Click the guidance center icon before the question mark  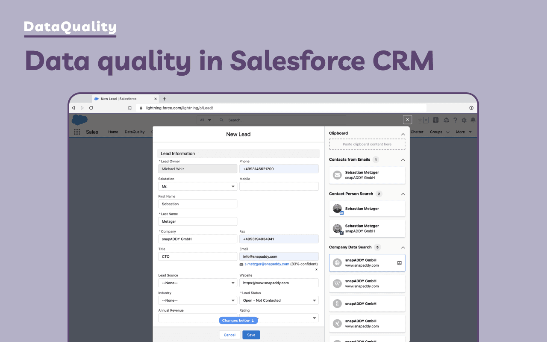[447, 120]
